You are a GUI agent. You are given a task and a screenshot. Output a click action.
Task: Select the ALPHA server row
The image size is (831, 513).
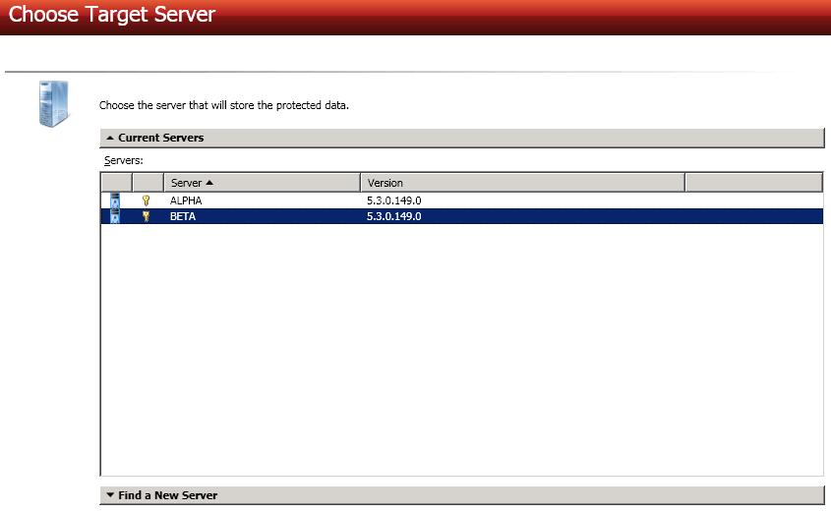click(186, 200)
